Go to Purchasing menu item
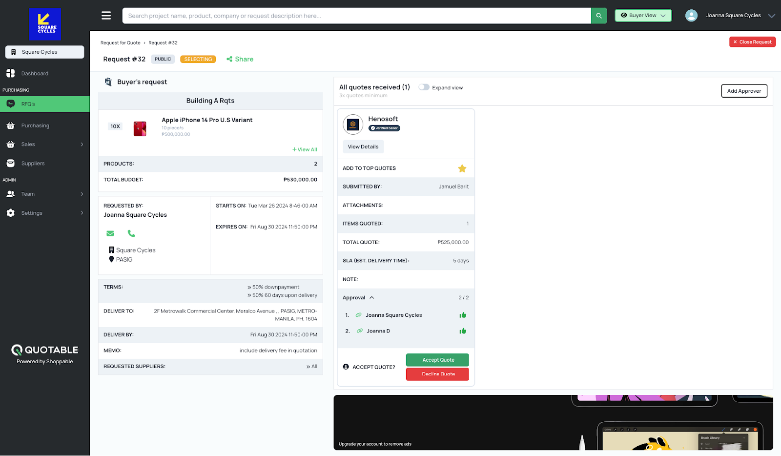 tap(35, 125)
